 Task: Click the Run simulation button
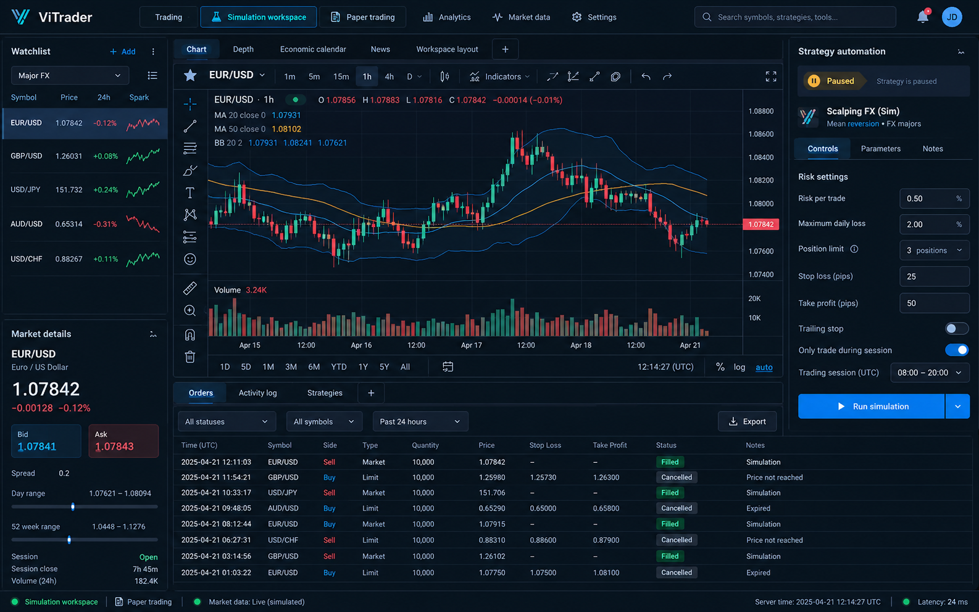(x=871, y=407)
